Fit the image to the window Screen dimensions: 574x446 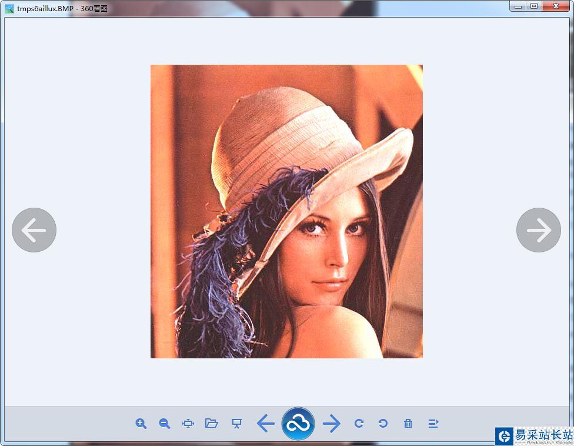click(188, 424)
